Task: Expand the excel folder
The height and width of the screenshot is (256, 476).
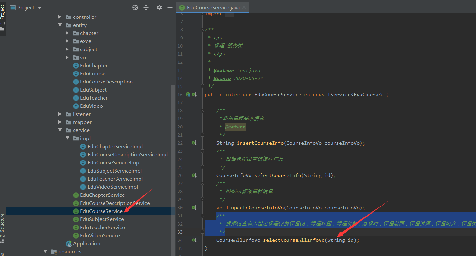Action: pos(67,41)
